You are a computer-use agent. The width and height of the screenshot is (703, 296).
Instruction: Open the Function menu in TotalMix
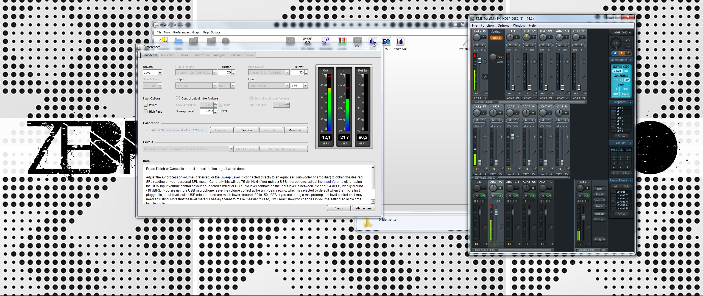pyautogui.click(x=487, y=25)
